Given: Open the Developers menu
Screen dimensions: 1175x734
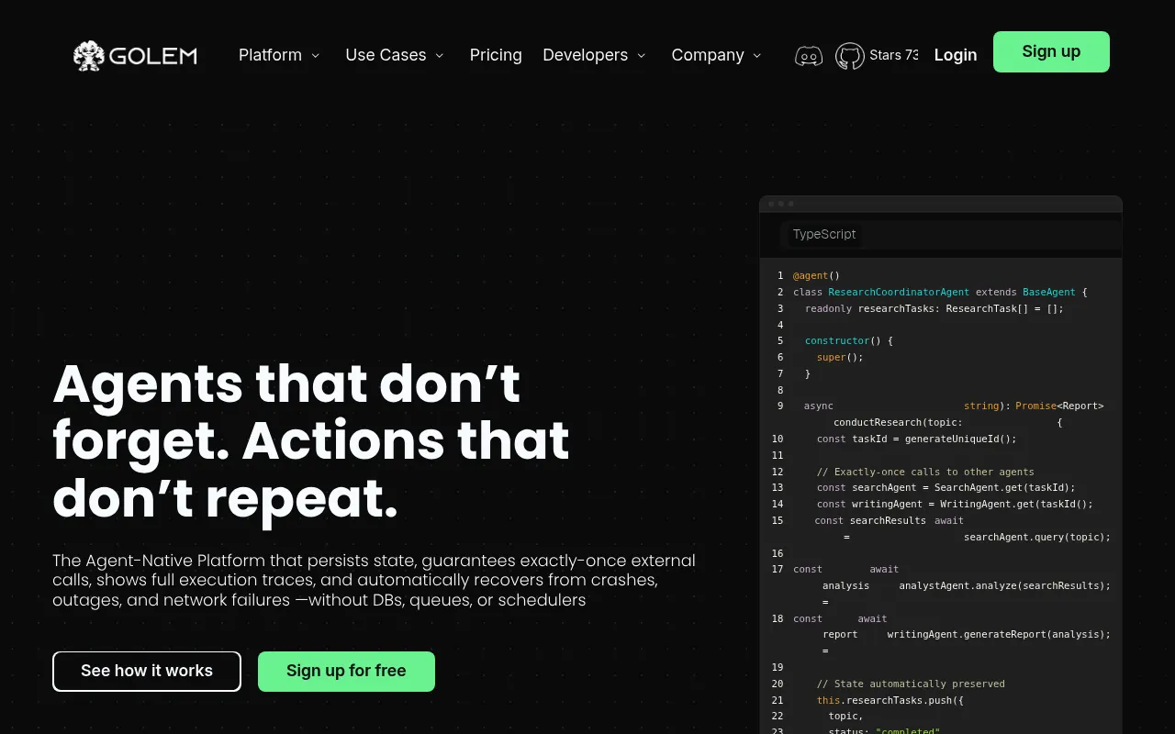Looking at the screenshot, I should 586,55.
